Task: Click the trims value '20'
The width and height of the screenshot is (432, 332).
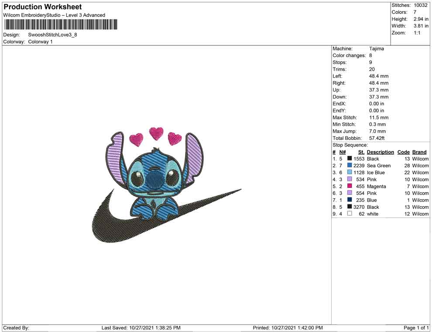Action: coord(372,69)
